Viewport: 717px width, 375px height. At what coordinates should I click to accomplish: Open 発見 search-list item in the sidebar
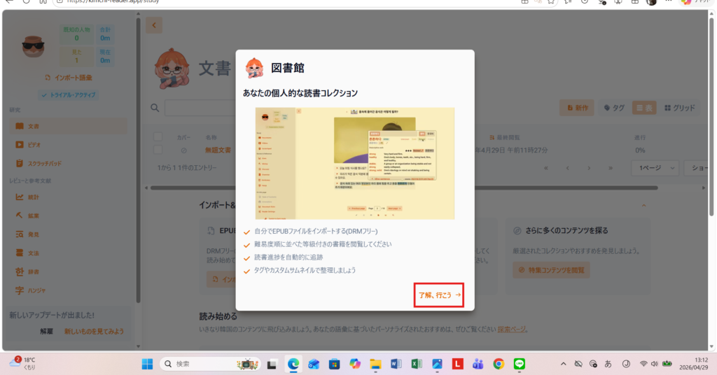pos(68,234)
